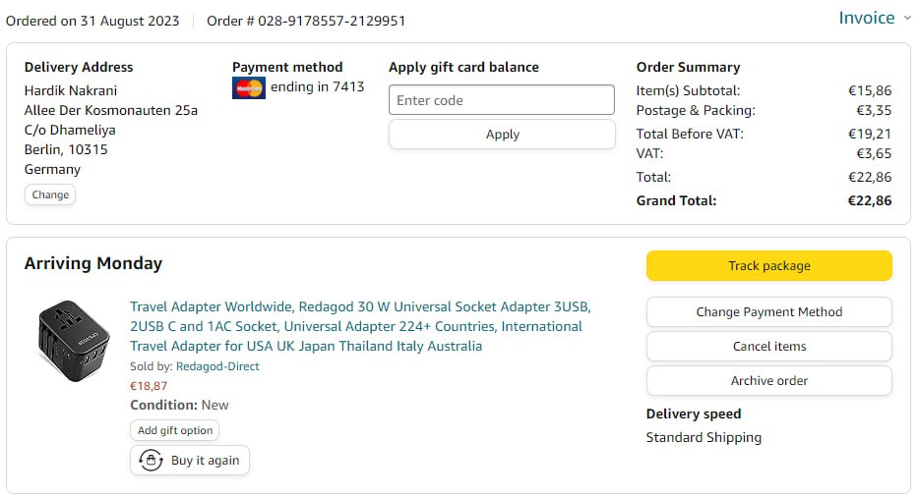This screenshot has height=497, width=918.
Task: Open the Invoice link
Action: [x=866, y=18]
